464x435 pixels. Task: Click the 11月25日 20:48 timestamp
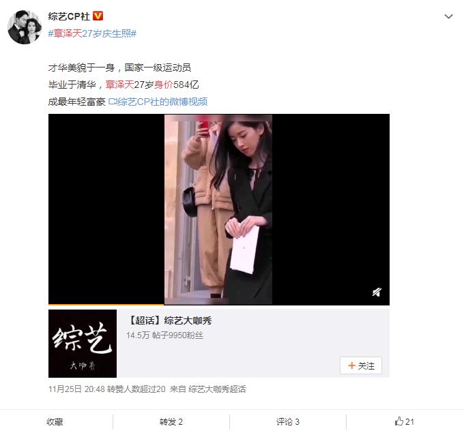pos(76,389)
